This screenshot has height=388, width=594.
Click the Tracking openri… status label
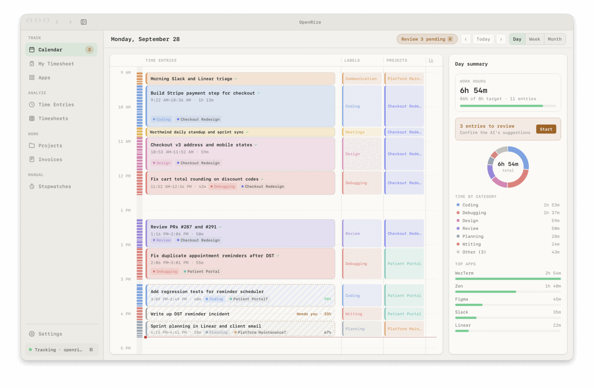[x=58, y=350]
